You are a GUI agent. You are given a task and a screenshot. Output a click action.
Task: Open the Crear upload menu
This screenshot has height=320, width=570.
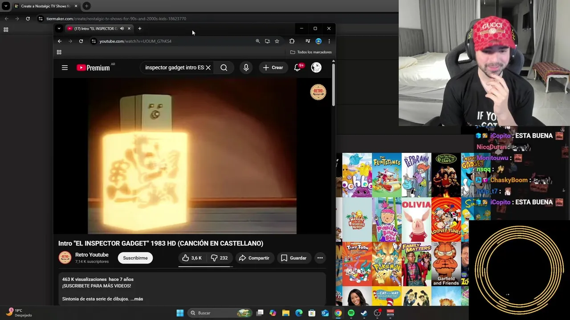coord(273,68)
